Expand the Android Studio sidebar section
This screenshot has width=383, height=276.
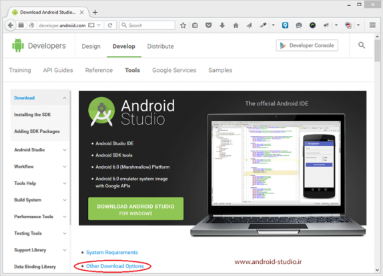(65, 150)
